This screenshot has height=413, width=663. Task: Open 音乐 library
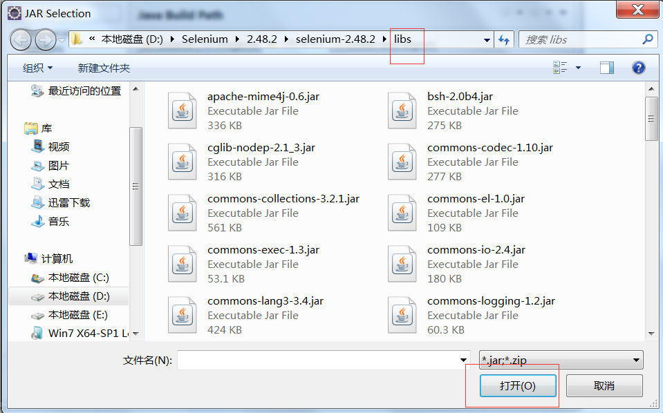[x=50, y=221]
